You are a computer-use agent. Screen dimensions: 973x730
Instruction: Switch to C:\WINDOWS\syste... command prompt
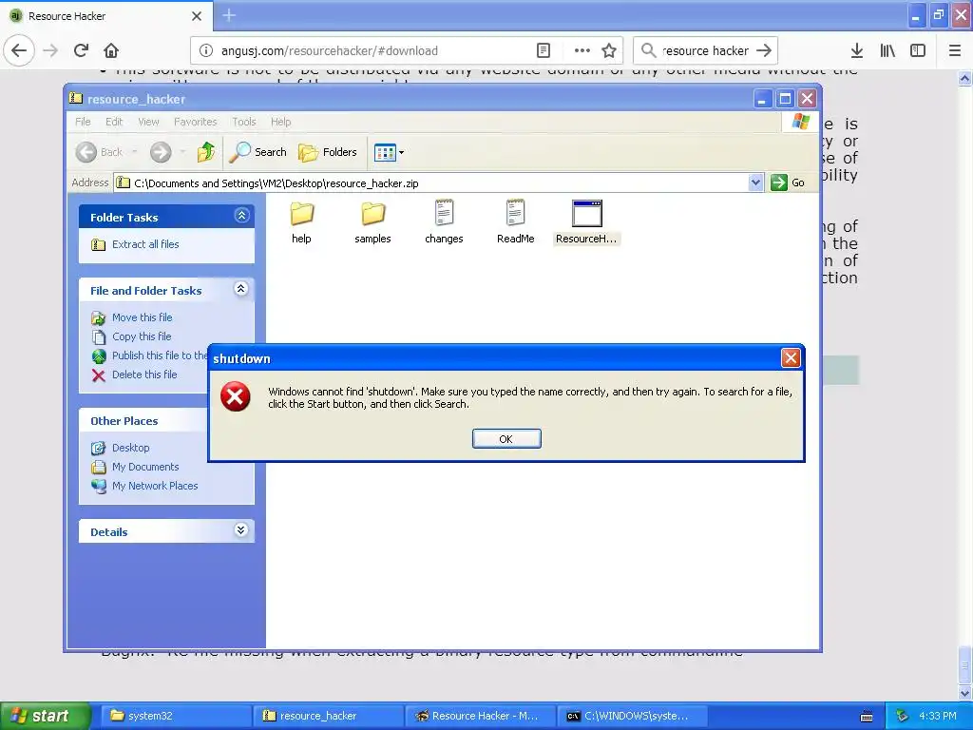click(631, 716)
